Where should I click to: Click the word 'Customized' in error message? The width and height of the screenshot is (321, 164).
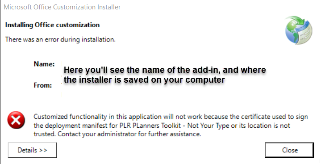coord(50,117)
